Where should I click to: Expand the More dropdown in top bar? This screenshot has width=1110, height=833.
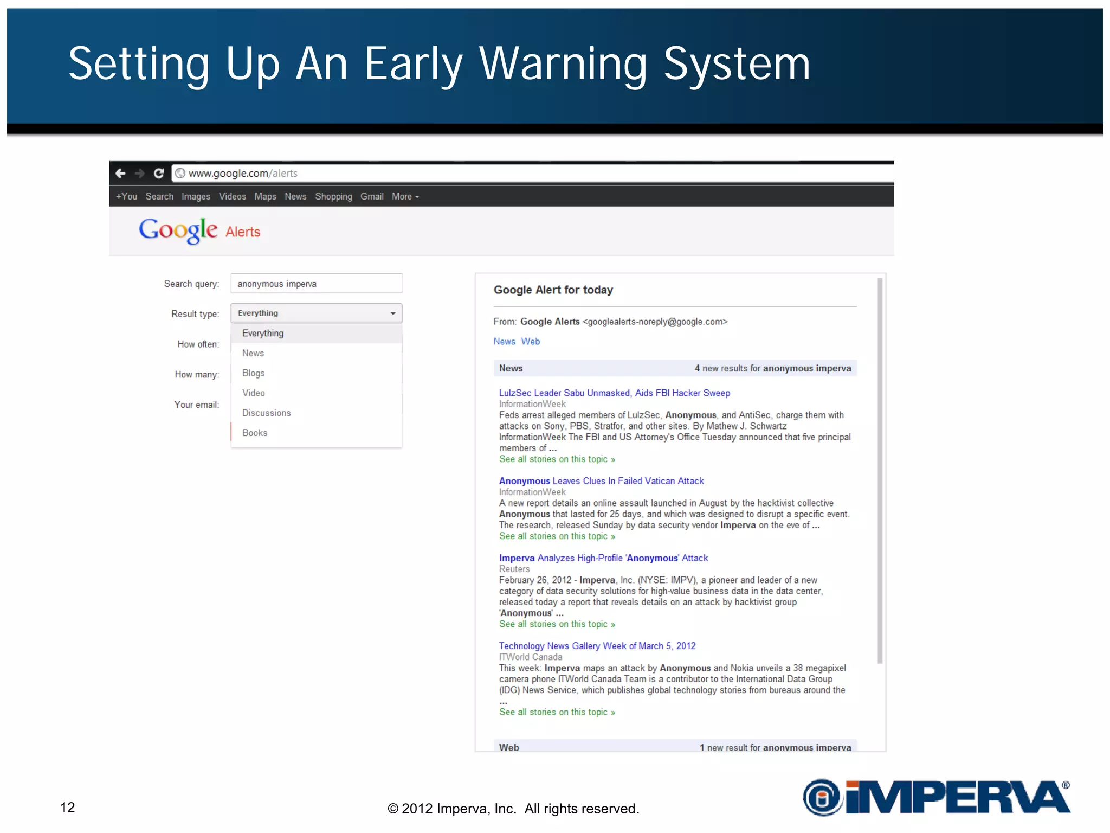pyautogui.click(x=405, y=196)
